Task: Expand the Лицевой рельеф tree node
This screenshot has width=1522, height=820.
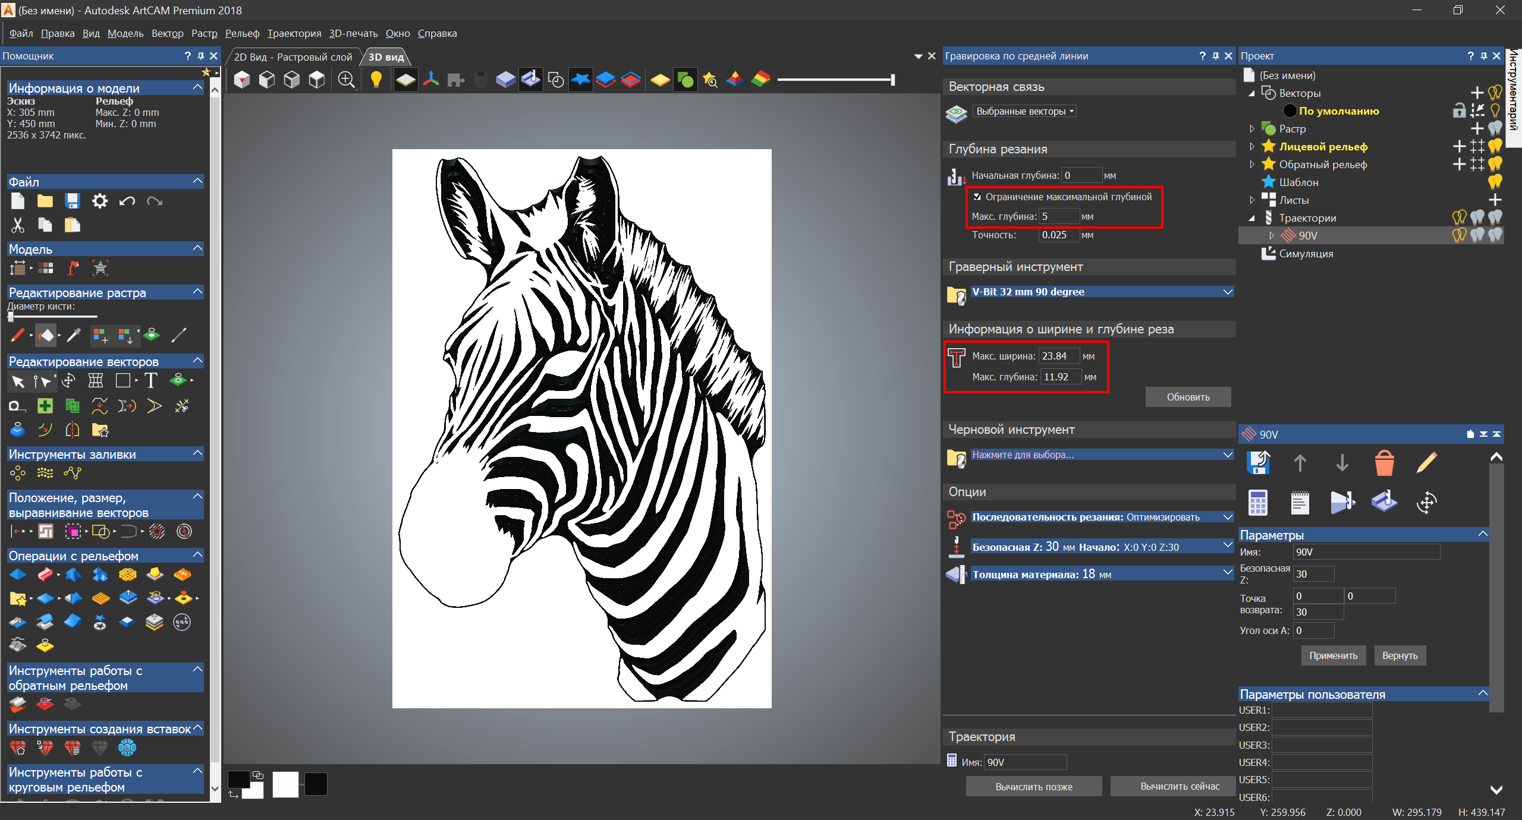Action: [x=1252, y=147]
